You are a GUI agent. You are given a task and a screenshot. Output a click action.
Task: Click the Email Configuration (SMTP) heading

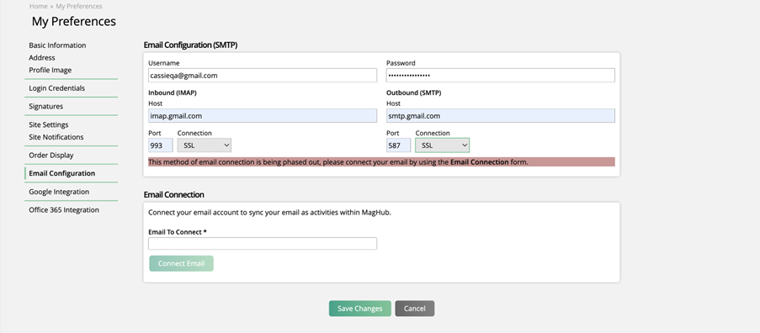[x=190, y=45]
